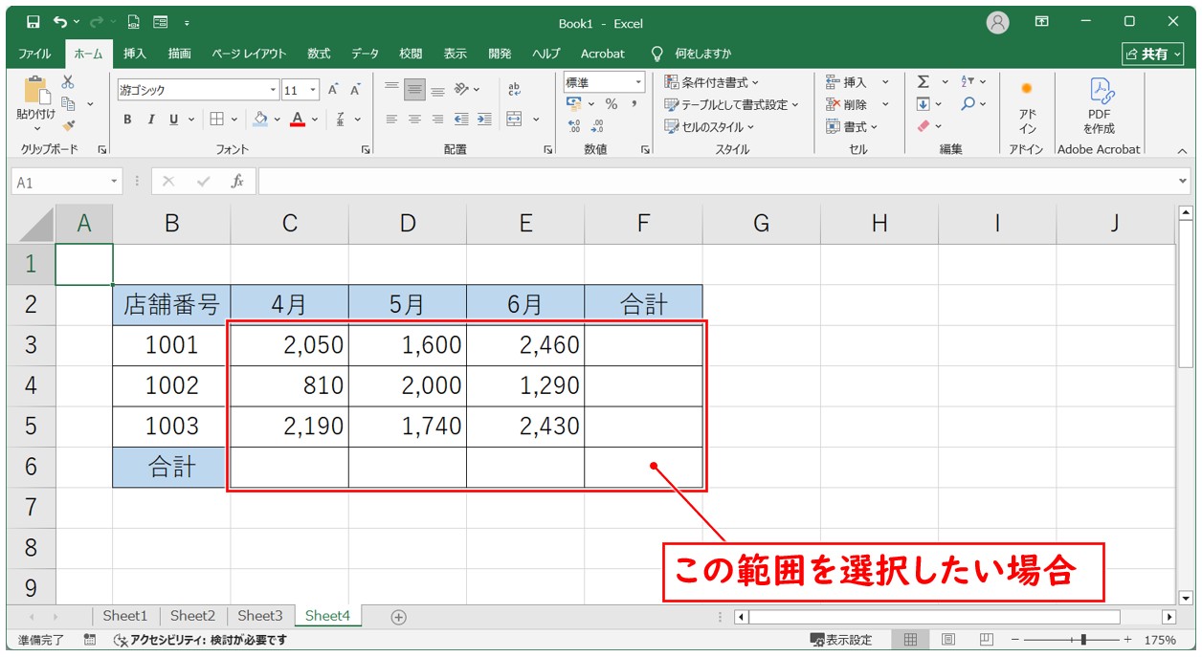Screen dimensions: 1202x657
Task: Click the percent style icon
Action: (611, 104)
